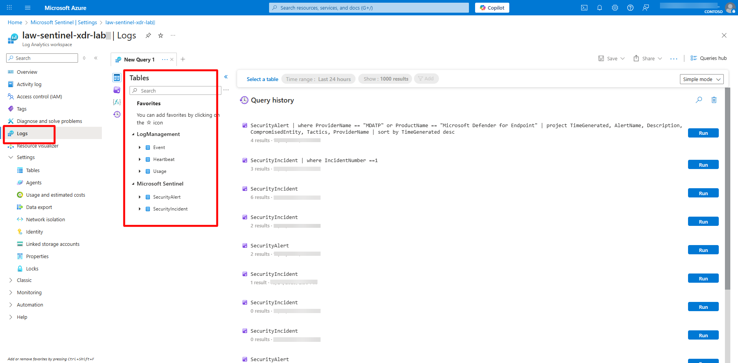Open the Simple mode dropdown
This screenshot has width=738, height=363.
pos(701,79)
